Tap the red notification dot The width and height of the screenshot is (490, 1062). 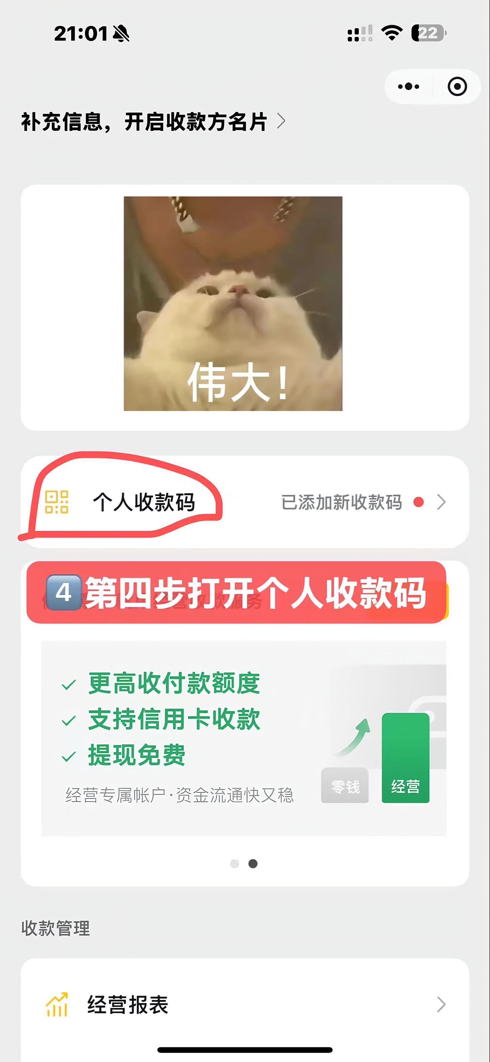tap(418, 502)
